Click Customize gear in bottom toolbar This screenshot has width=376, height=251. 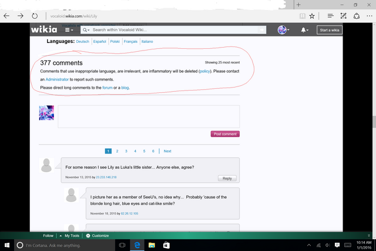[x=98, y=236]
